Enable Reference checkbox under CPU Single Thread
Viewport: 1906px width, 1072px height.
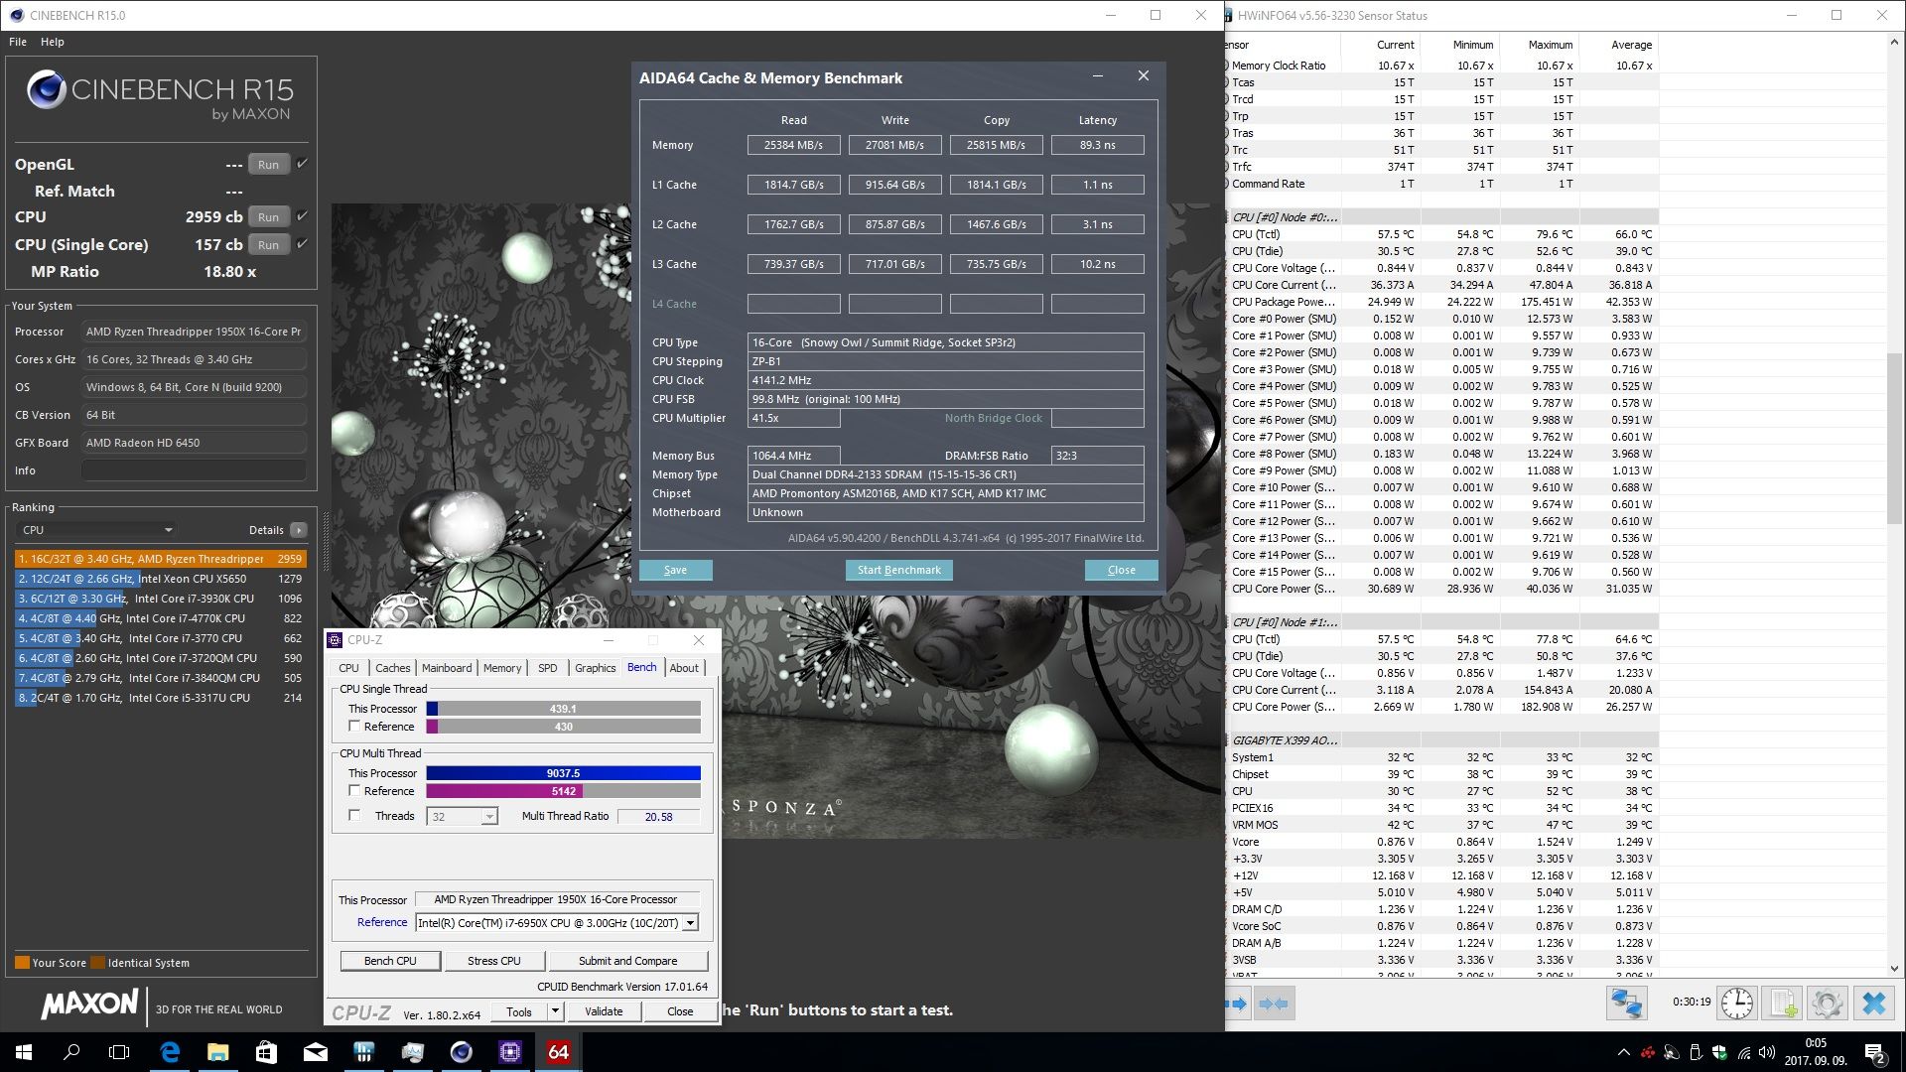354,727
